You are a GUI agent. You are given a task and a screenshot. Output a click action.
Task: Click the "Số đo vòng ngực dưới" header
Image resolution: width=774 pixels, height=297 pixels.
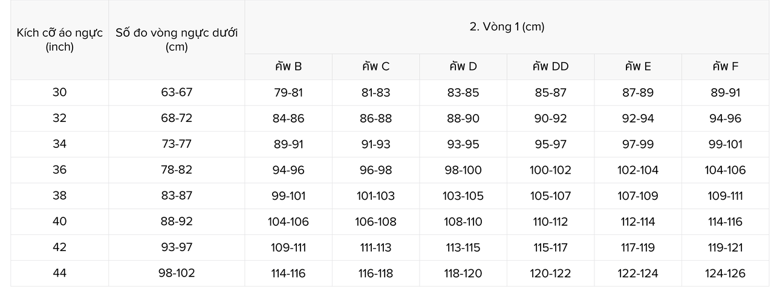click(x=177, y=40)
